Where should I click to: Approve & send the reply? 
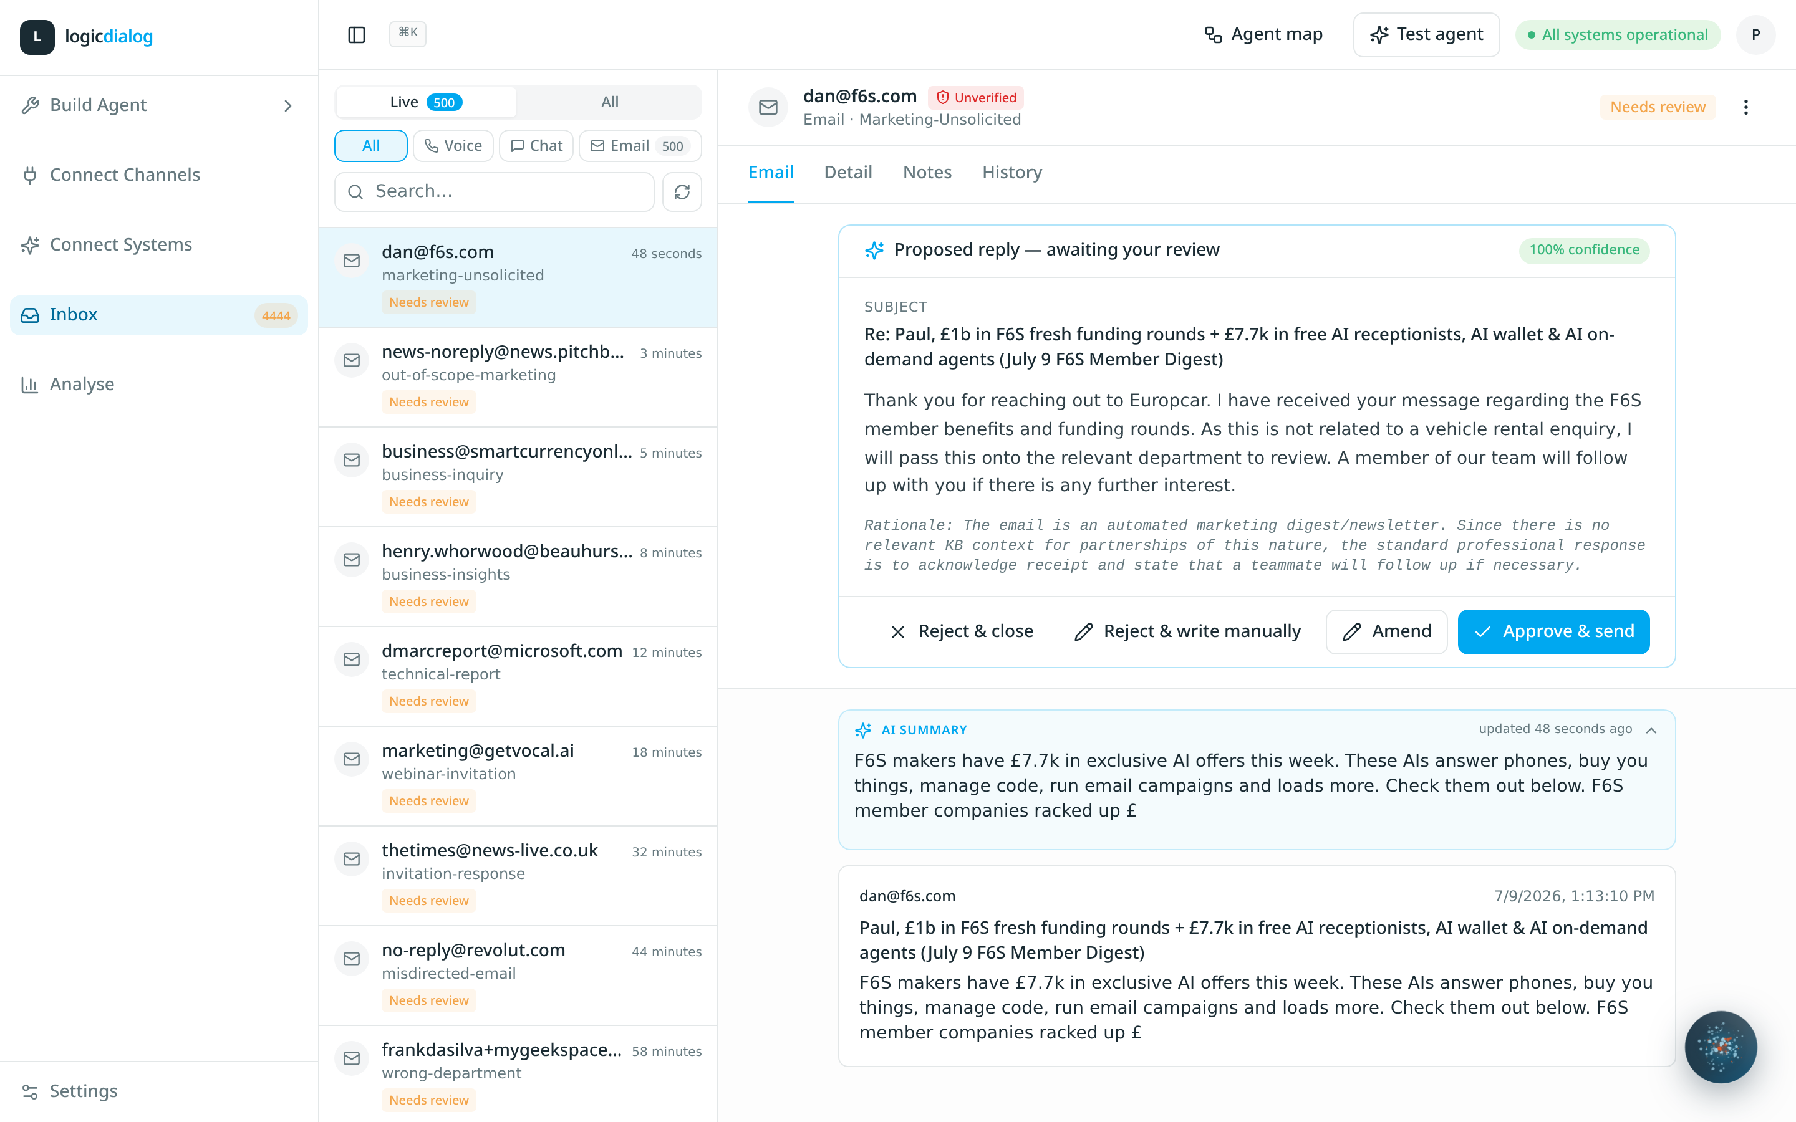(1553, 631)
